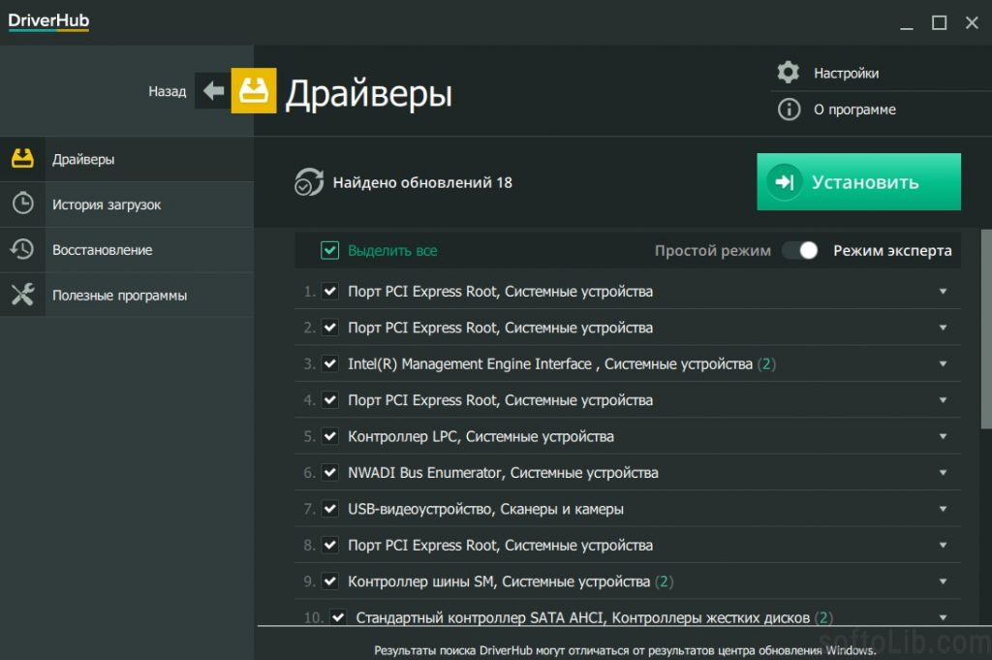Switch the Простой режим / Режим эксперта toggle
992x660 pixels.
pyautogui.click(x=801, y=251)
